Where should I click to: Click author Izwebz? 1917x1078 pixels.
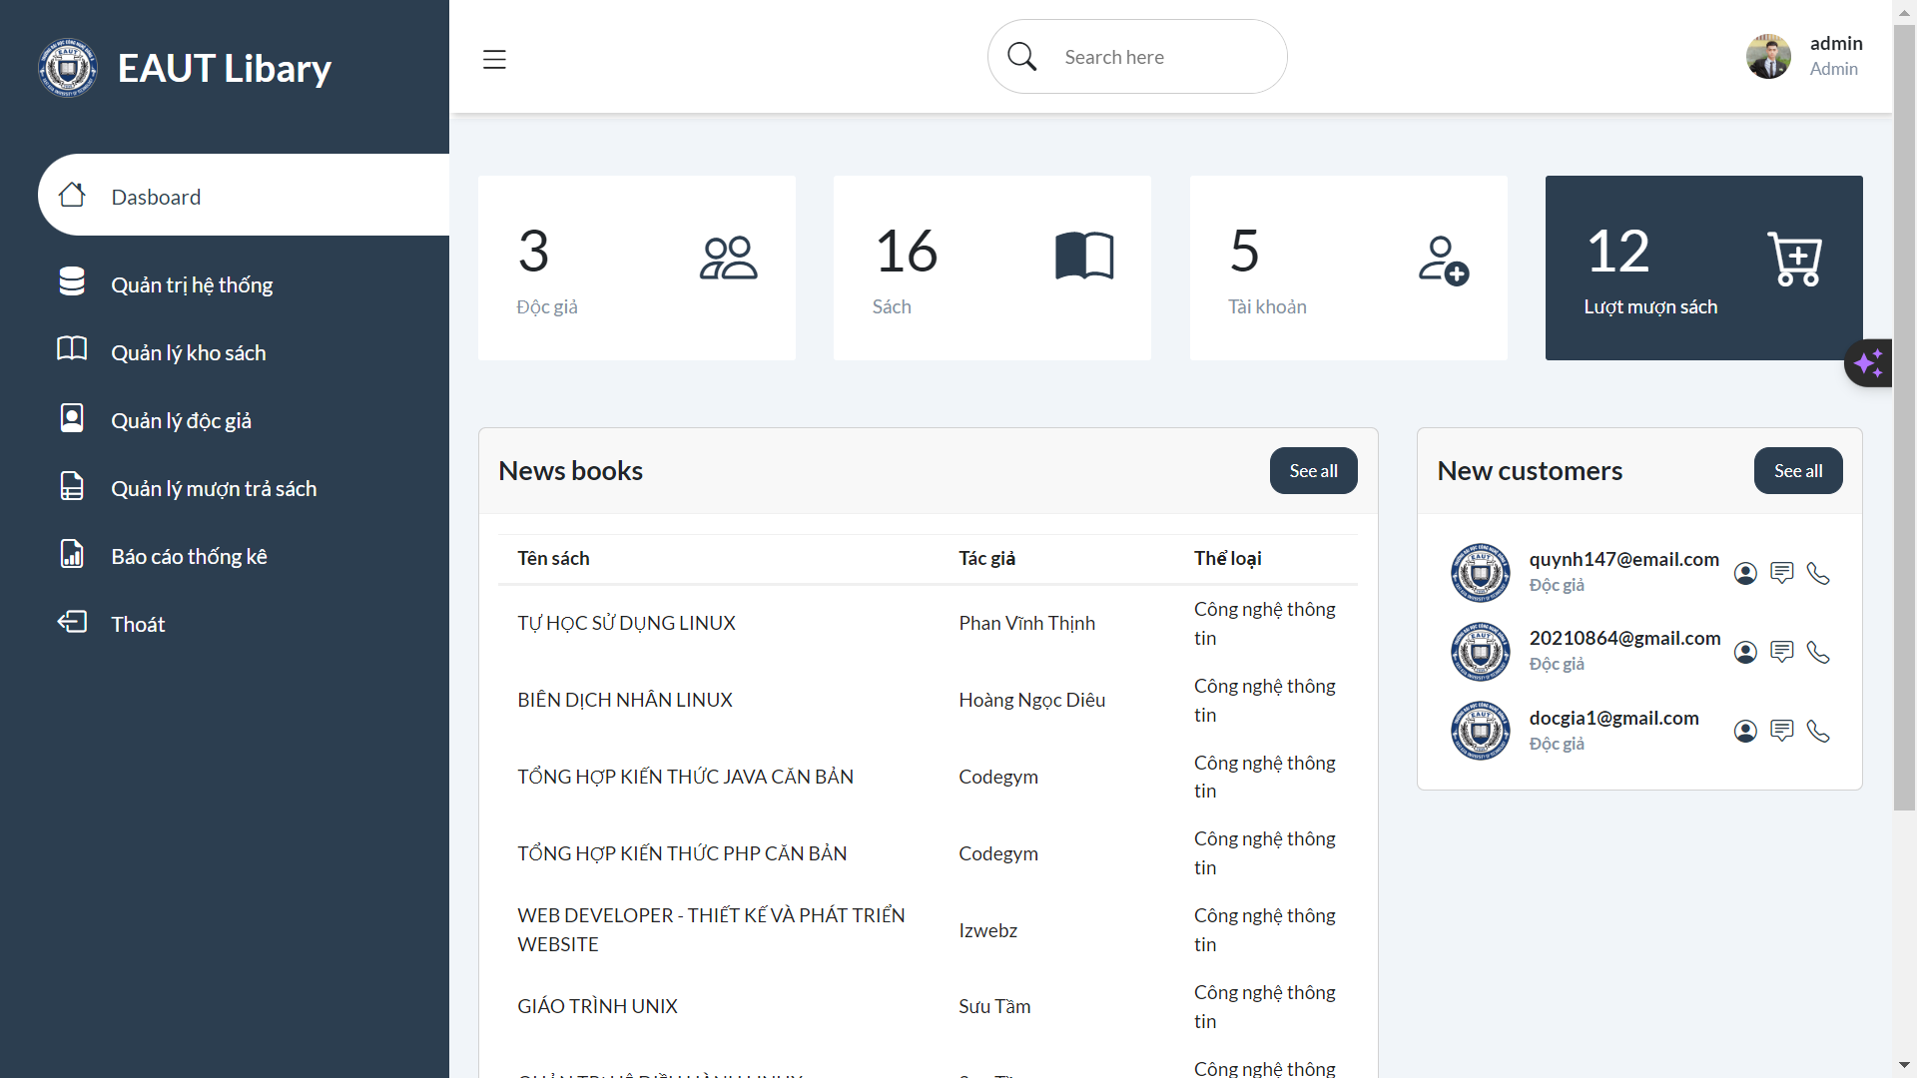point(987,930)
